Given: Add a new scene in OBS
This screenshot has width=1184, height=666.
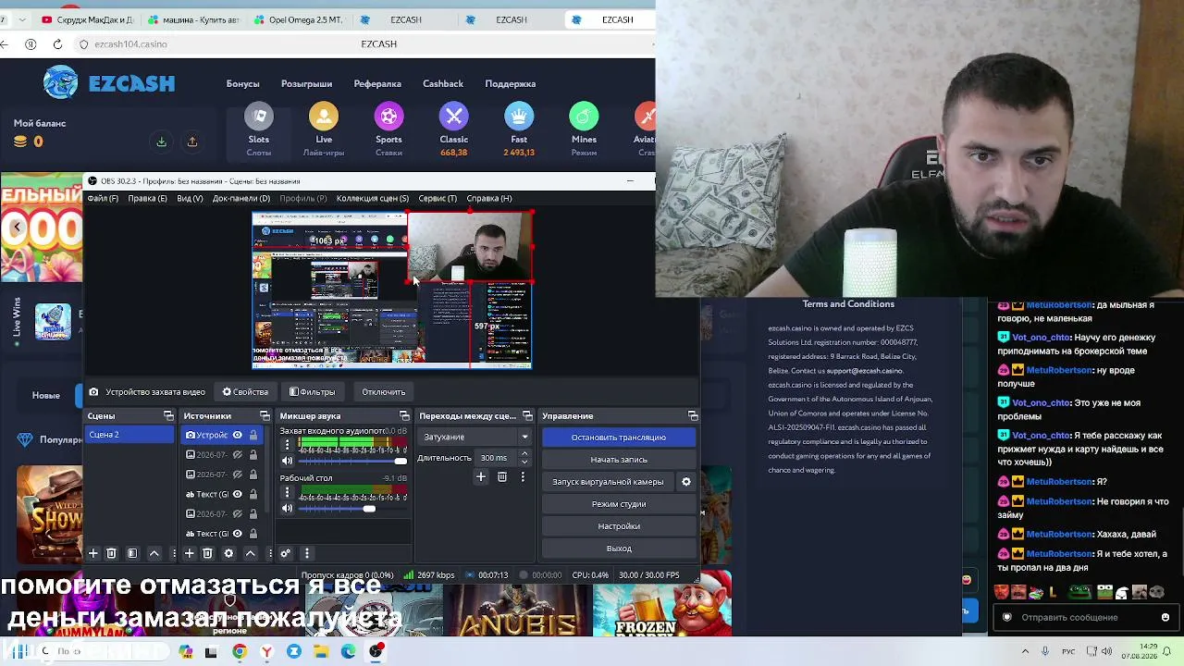Looking at the screenshot, I should tap(92, 553).
